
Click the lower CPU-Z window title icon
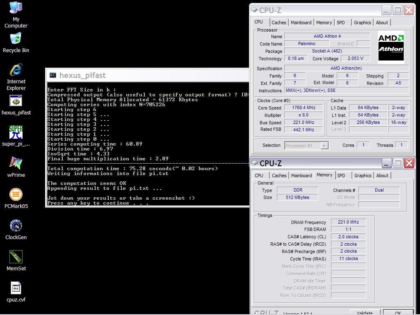coord(255,163)
